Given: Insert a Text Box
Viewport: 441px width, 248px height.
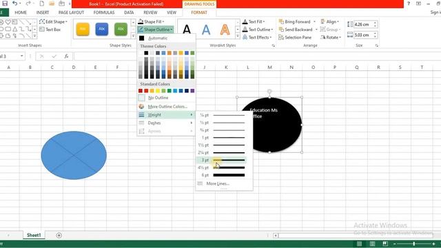Looking at the screenshot, I should pos(50,29).
